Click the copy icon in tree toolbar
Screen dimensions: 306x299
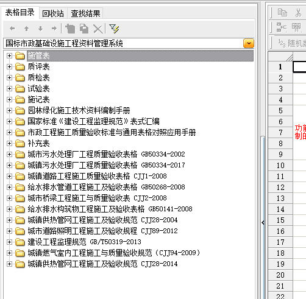point(84,29)
